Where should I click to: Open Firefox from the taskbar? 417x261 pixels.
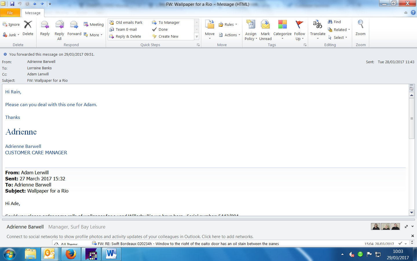[71, 254]
